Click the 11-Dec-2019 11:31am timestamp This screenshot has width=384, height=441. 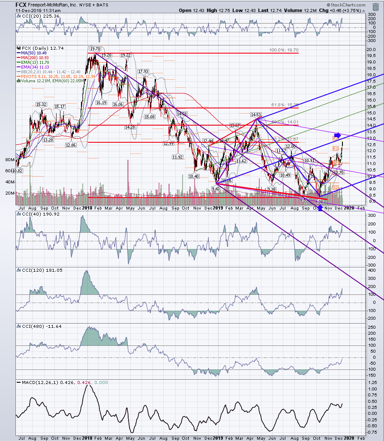38,10
